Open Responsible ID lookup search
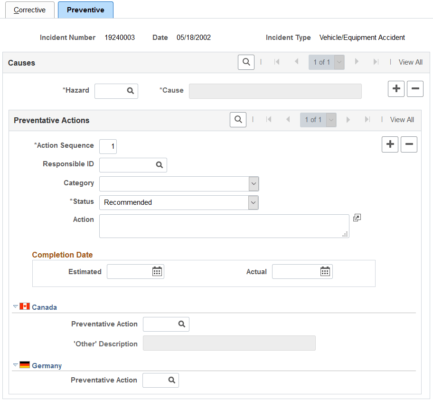Screen dimensions: 433x401 pos(160,165)
